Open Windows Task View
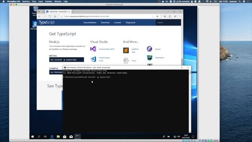252x142 pixels. [x=45, y=136]
